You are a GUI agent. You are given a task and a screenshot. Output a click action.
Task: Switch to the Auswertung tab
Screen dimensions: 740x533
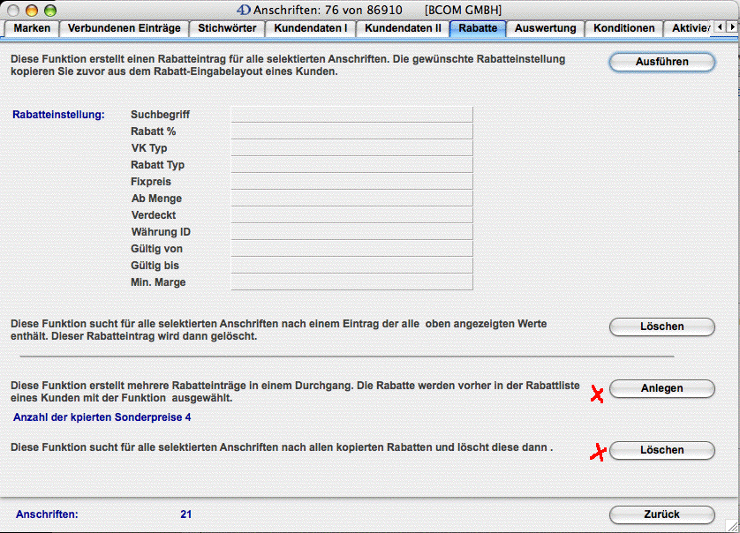(545, 28)
